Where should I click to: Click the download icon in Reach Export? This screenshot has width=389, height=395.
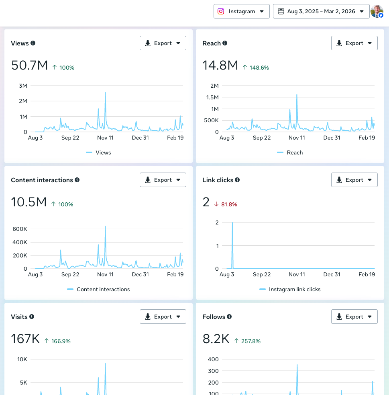tap(339, 43)
